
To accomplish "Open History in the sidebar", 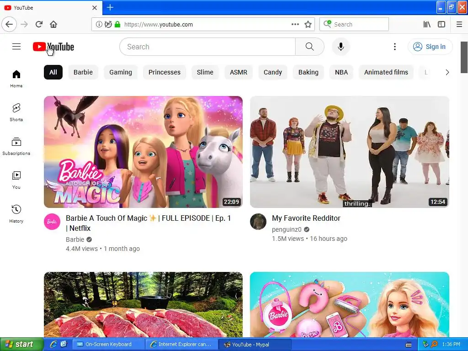I will (16, 214).
